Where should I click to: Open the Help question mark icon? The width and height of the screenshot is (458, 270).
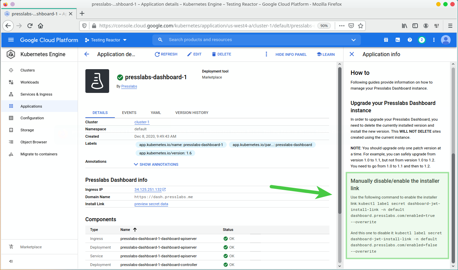tap(409, 40)
